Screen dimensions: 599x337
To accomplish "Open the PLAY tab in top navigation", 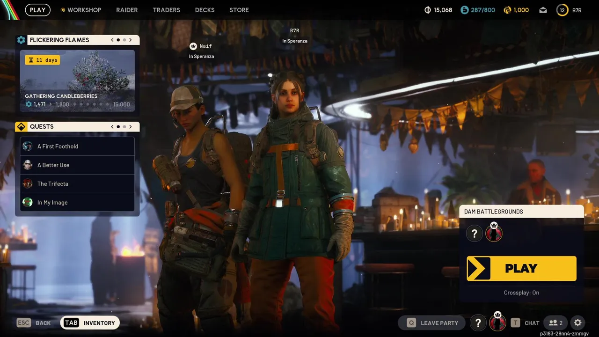I will click(x=37, y=10).
